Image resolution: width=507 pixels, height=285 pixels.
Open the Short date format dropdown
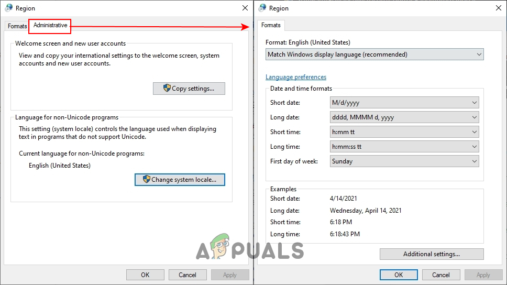(404, 103)
